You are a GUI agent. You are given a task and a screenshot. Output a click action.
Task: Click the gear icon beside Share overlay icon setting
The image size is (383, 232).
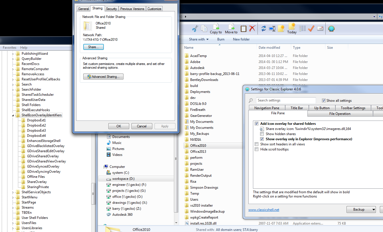tap(262, 129)
